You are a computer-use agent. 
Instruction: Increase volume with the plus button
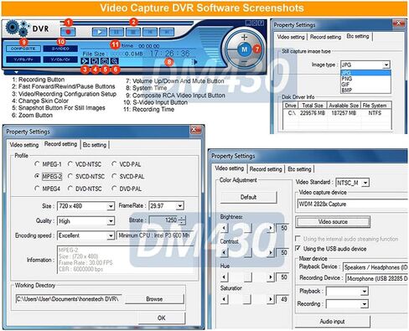[244, 37]
